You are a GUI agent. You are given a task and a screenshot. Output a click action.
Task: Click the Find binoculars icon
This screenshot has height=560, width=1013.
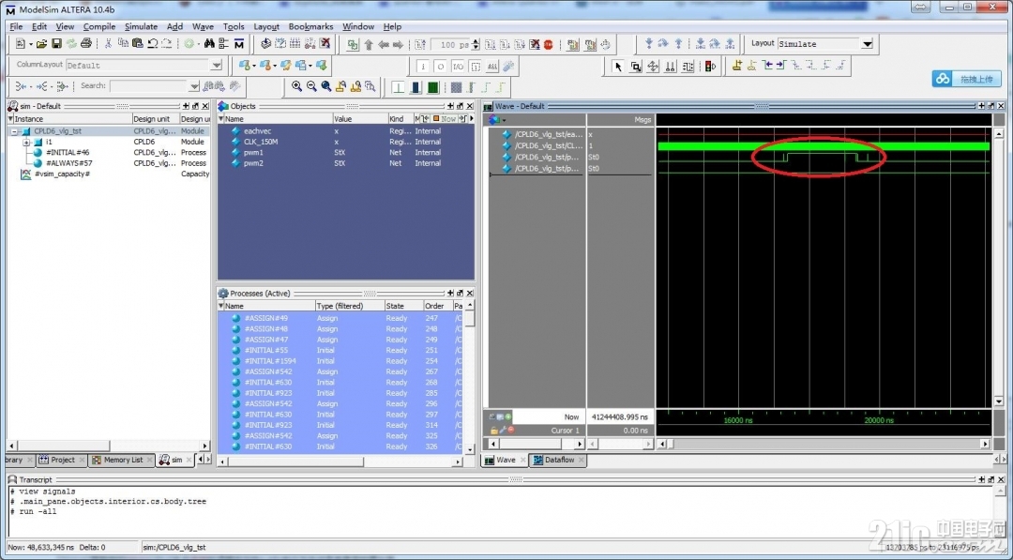(208, 44)
